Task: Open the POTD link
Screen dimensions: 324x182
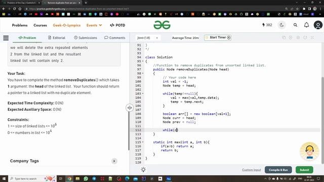Action: pyautogui.click(x=117, y=25)
